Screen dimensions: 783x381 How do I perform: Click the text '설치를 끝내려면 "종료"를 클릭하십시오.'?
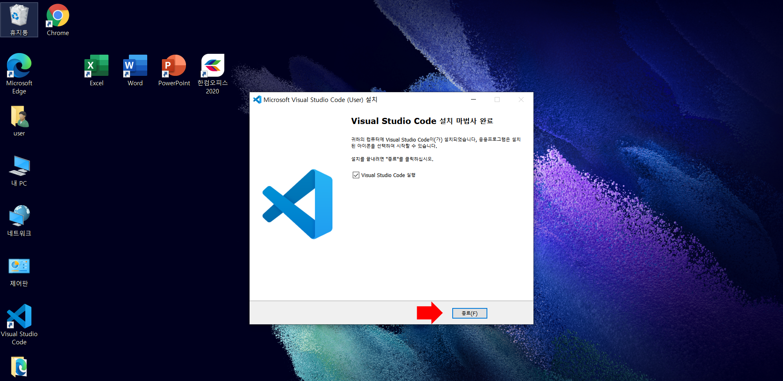(x=392, y=159)
